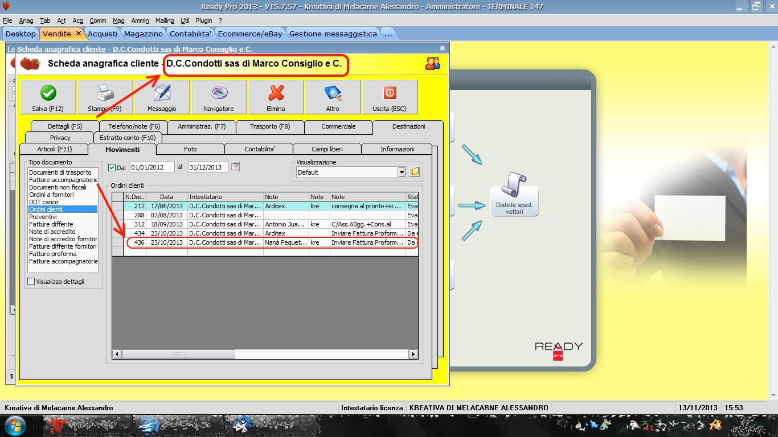Open the Foto tab

[x=190, y=149]
